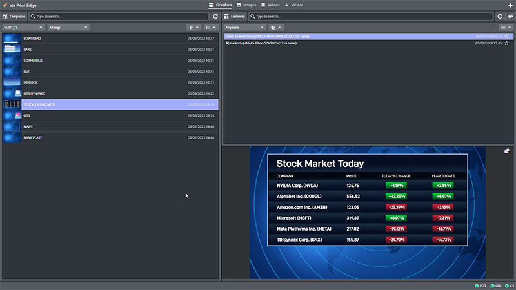The width and height of the screenshot is (516, 290).
Task: Click the search magnifier icon in Templates
Action: click(x=33, y=17)
